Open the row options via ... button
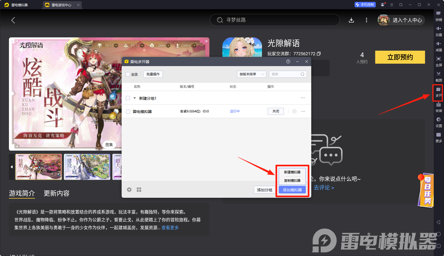The image size is (444, 256). pos(303,111)
